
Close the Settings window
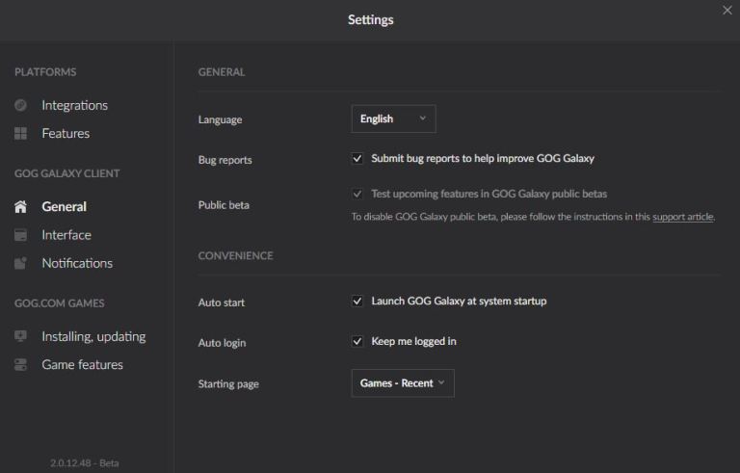click(727, 11)
